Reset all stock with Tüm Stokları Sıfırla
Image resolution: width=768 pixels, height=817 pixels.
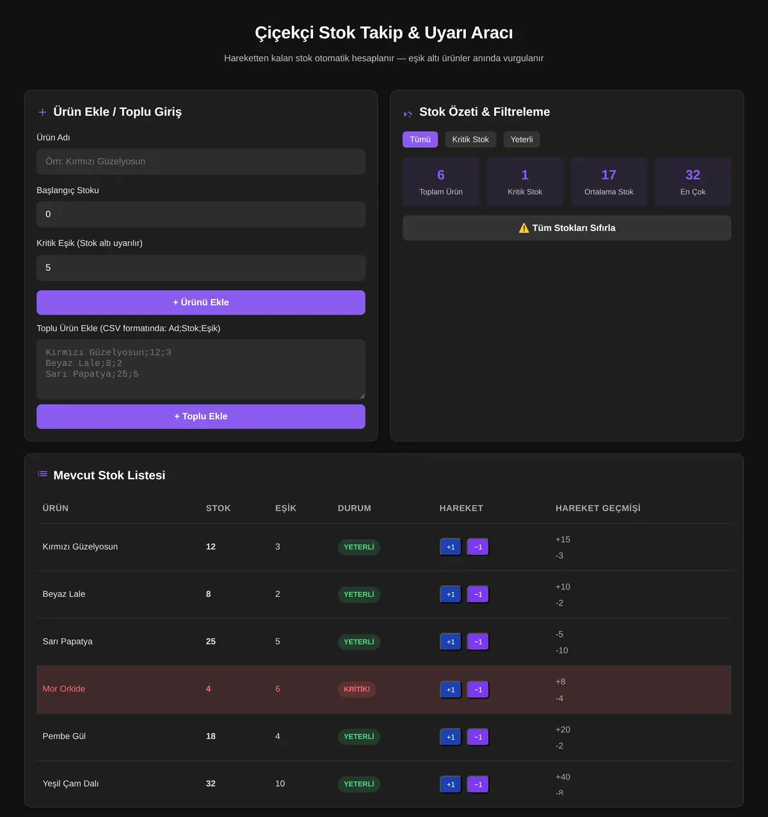click(567, 228)
